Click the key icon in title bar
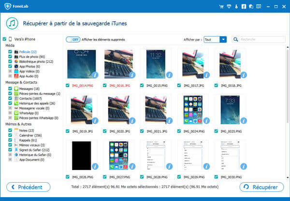The width and height of the screenshot is (290, 201). coord(236,6)
